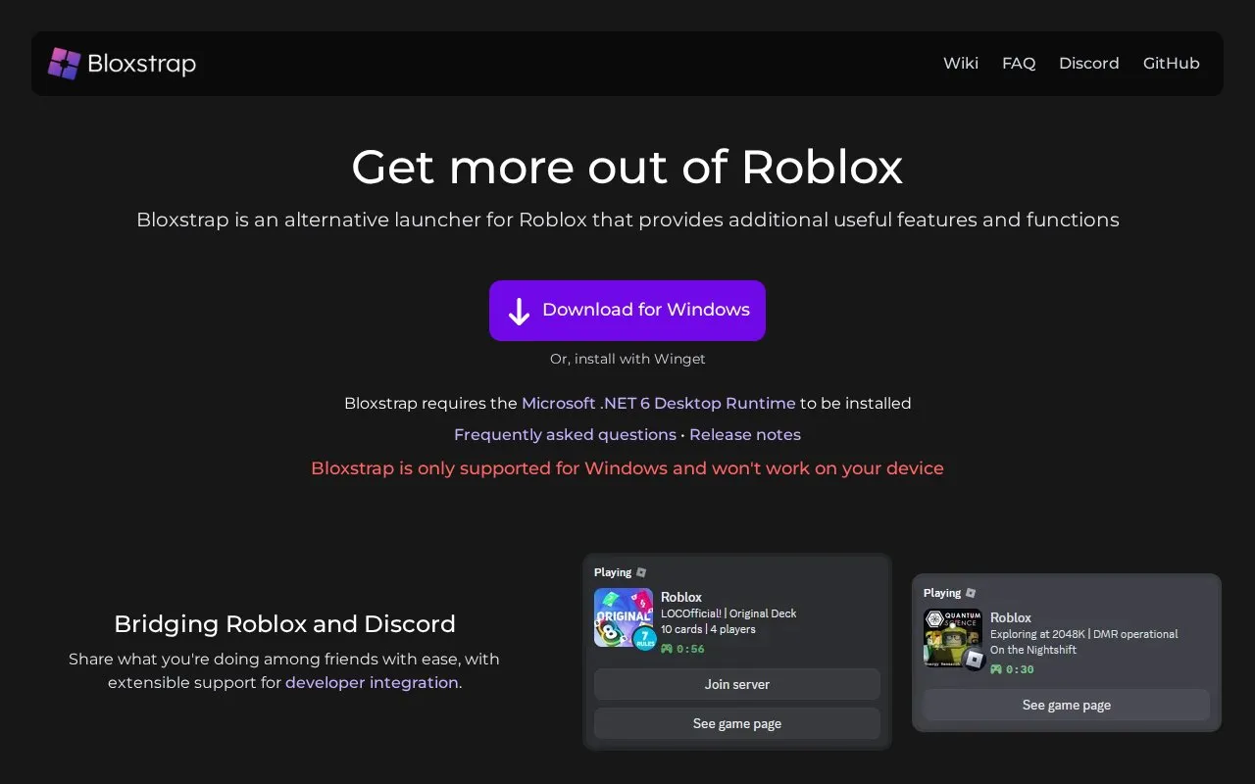
Task: Click the Join server button
Action: [x=737, y=684]
